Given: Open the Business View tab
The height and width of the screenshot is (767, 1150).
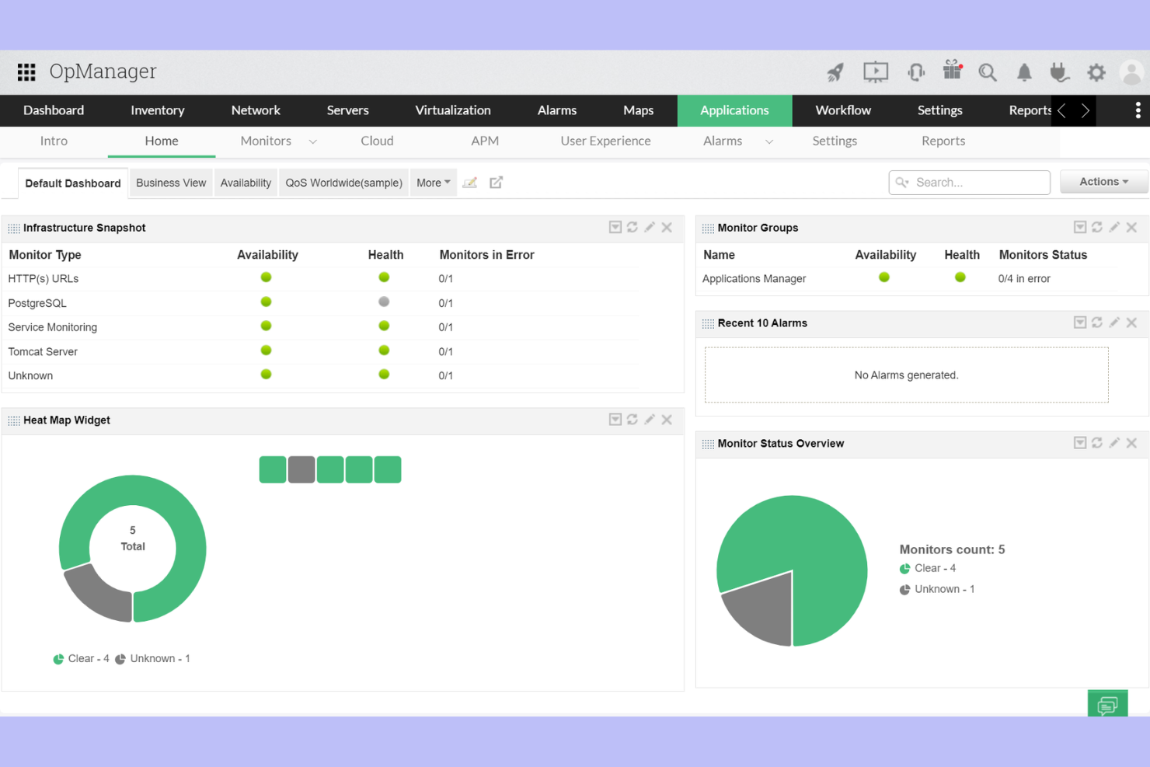Looking at the screenshot, I should tap(171, 182).
